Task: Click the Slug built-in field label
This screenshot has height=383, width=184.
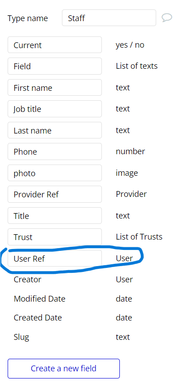Action: [22, 337]
